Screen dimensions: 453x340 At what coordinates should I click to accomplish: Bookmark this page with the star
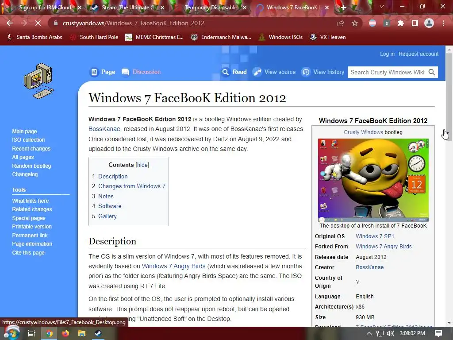click(x=355, y=23)
